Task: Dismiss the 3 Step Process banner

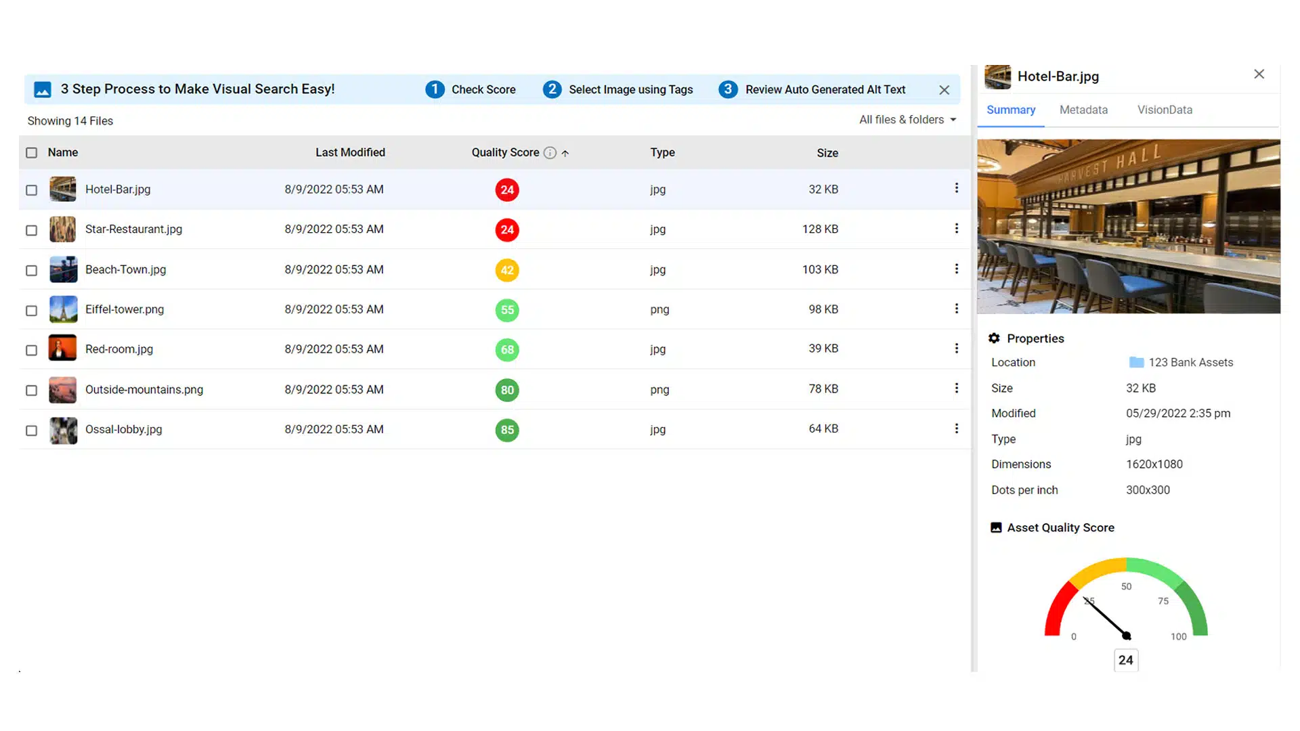Action: click(x=944, y=89)
